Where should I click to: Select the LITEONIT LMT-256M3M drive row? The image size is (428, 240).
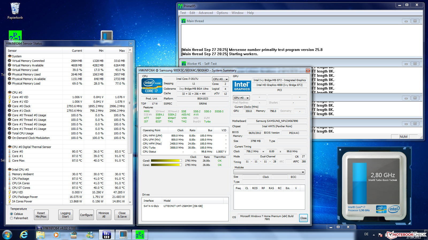point(185,206)
